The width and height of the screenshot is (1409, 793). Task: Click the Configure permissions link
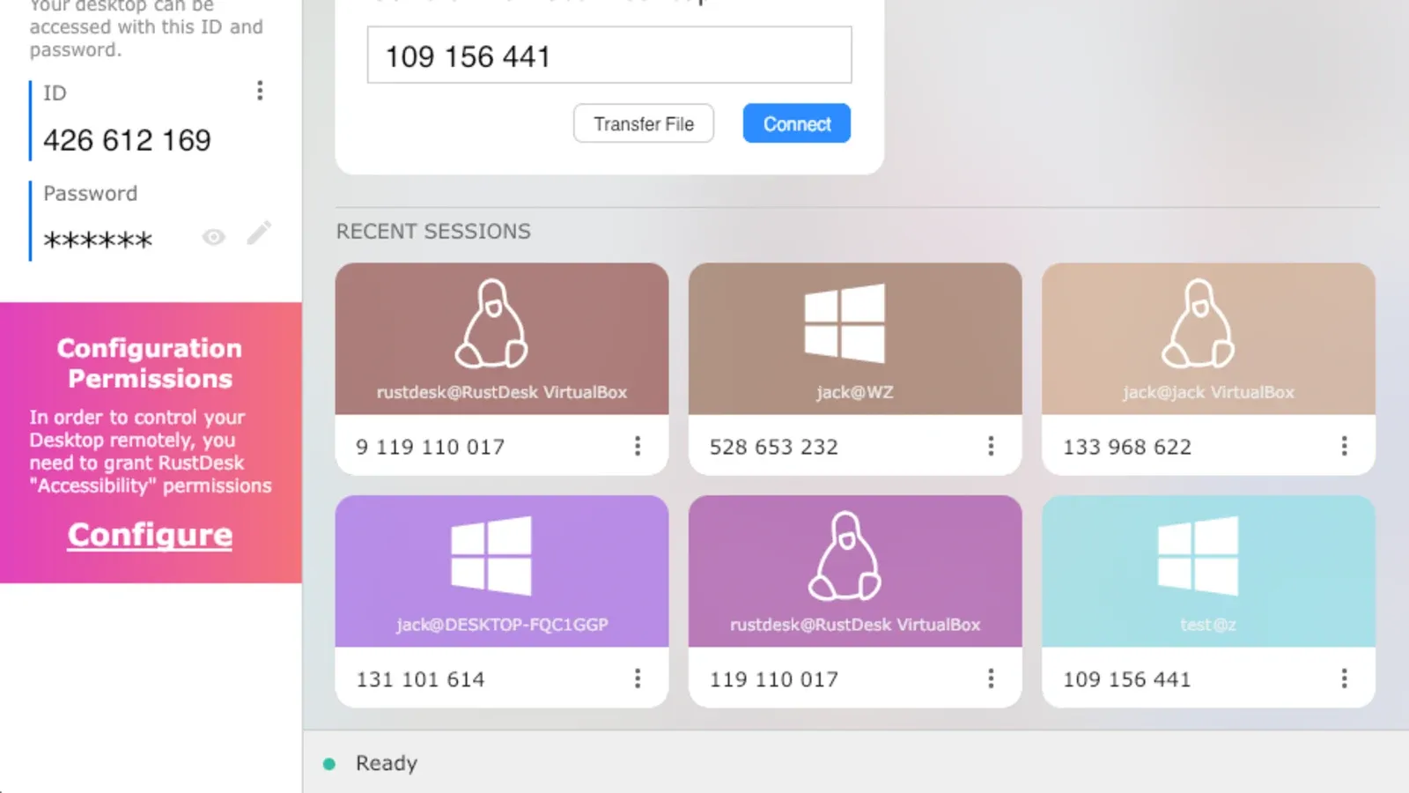tap(151, 535)
